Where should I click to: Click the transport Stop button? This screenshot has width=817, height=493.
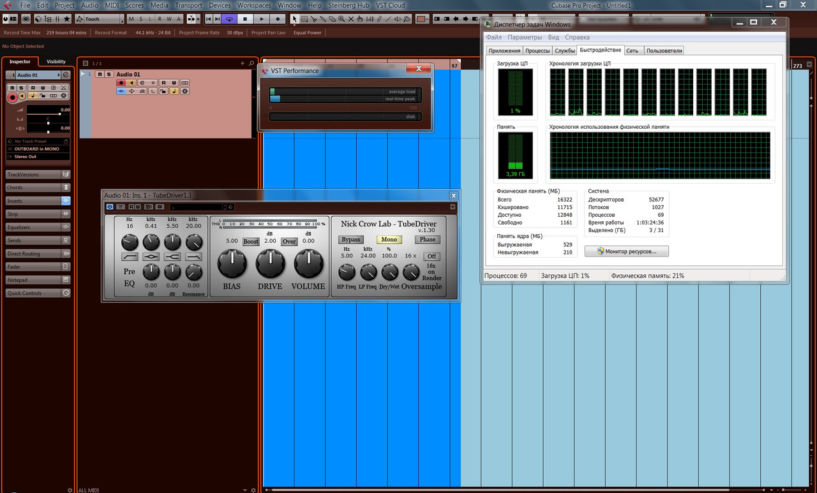245,19
